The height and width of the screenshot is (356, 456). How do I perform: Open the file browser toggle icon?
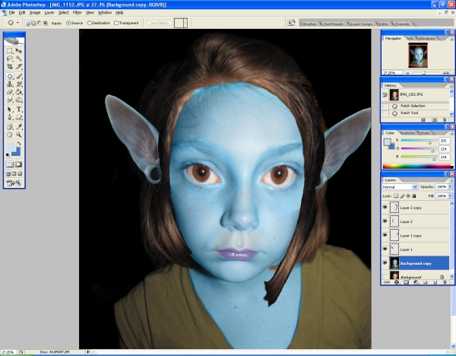pyautogui.click(x=291, y=23)
